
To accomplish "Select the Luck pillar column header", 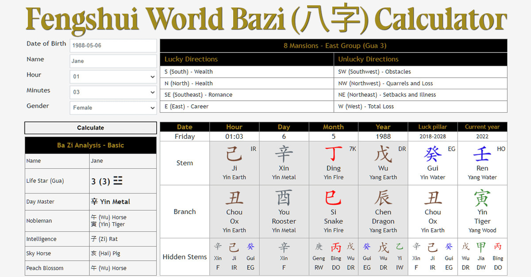I will pyautogui.click(x=432, y=127).
